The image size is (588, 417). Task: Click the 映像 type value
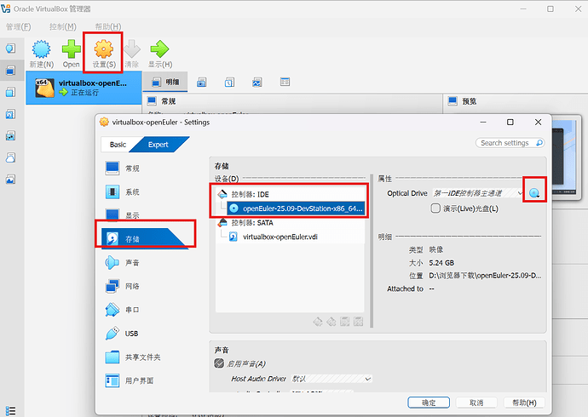tap(436, 249)
